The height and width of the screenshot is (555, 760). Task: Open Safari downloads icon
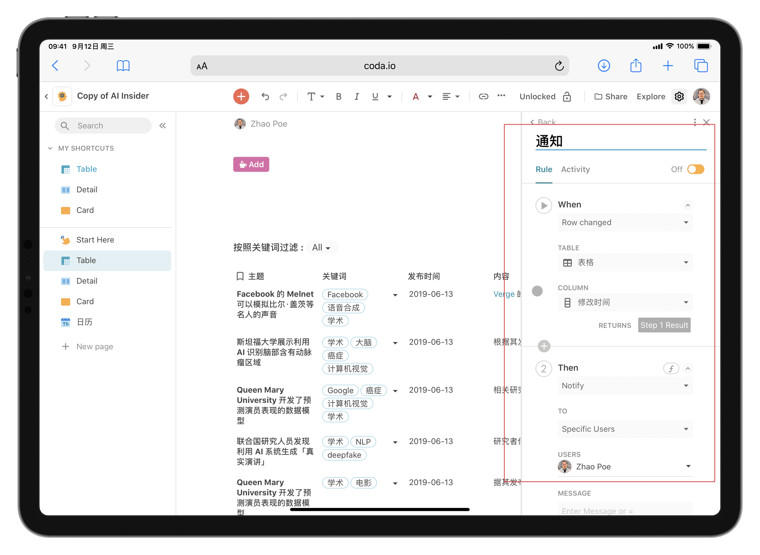(x=603, y=66)
